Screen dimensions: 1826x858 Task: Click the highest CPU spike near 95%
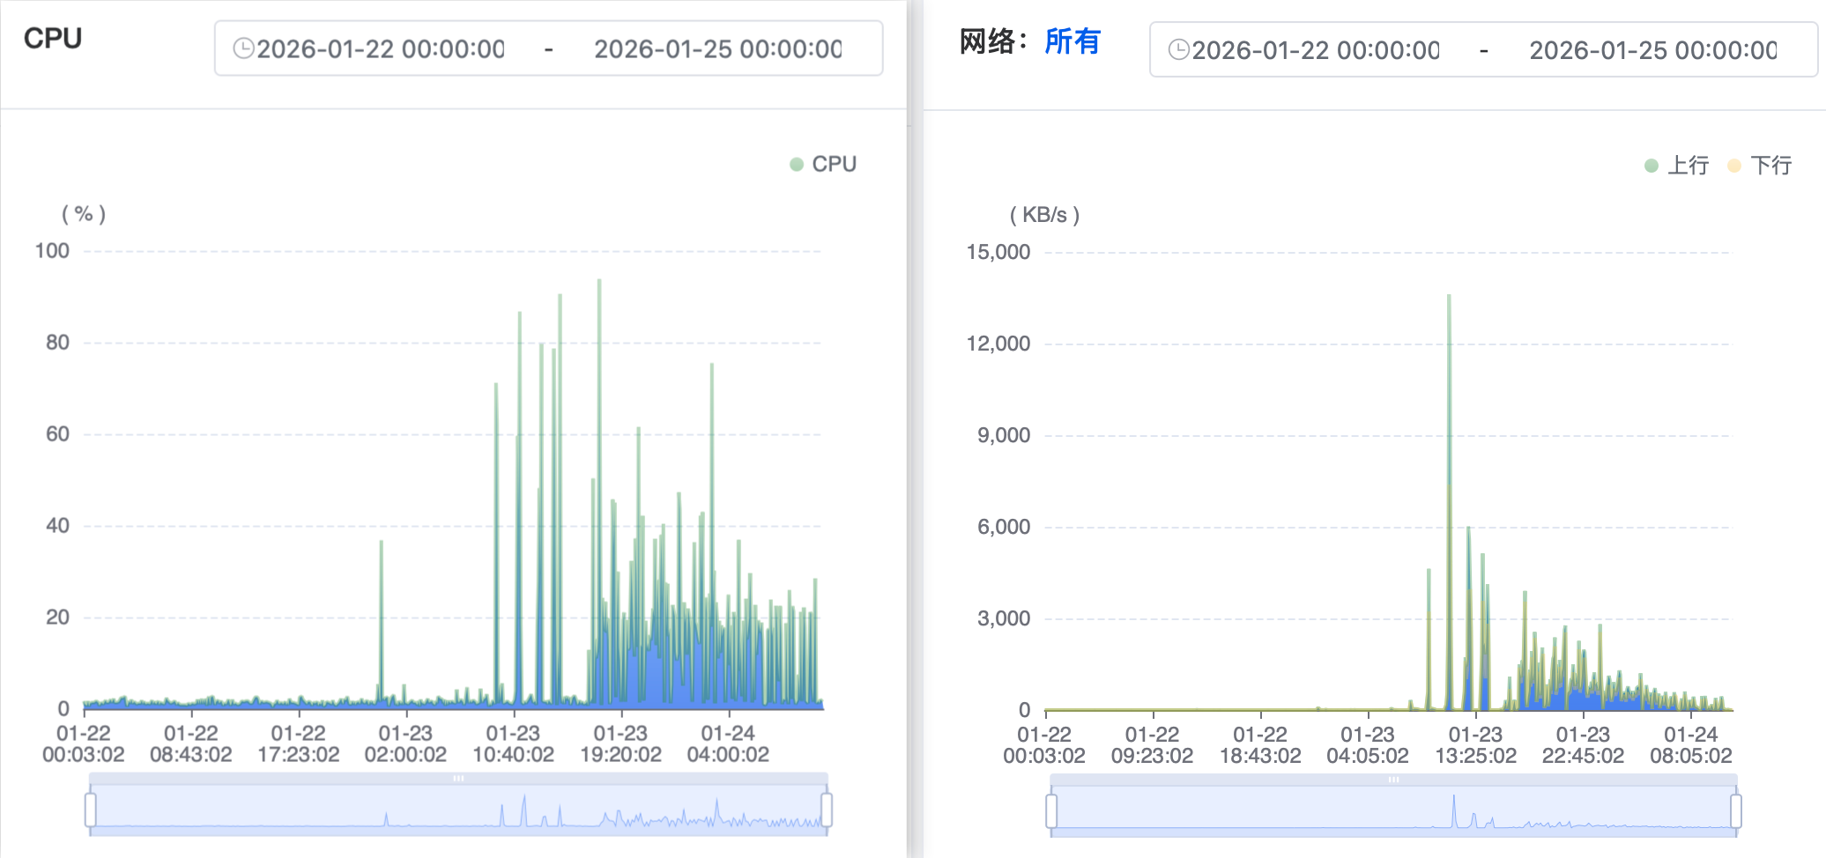[599, 282]
